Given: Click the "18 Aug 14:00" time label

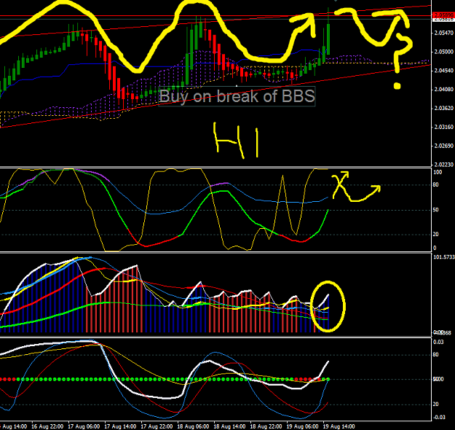Looking at the screenshot, I should [229, 426].
